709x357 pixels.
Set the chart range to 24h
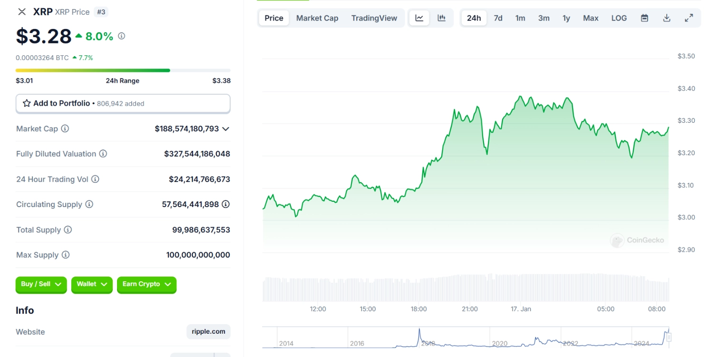point(474,18)
